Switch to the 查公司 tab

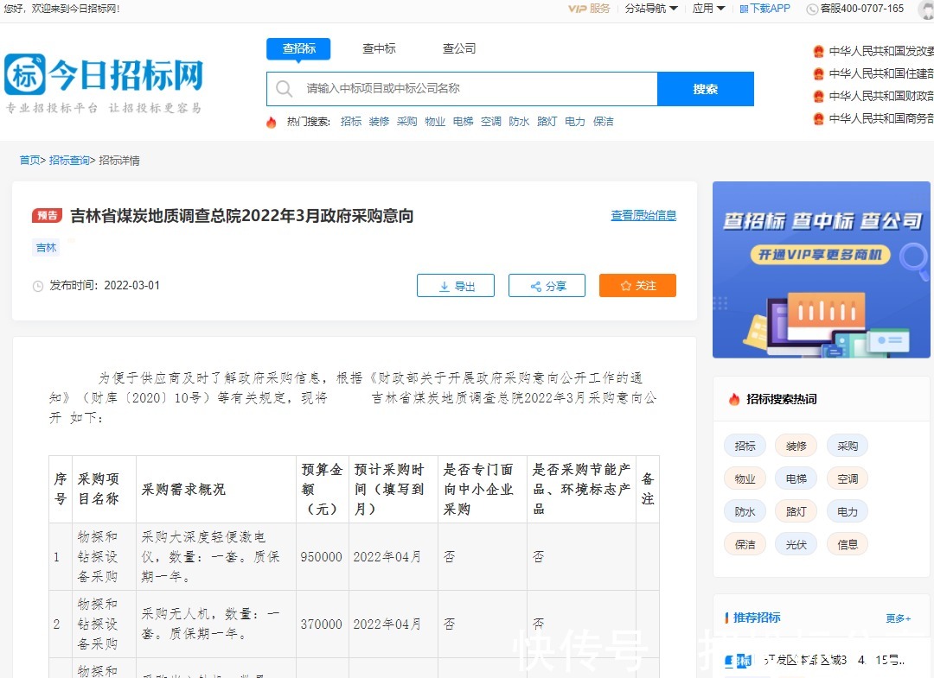tap(459, 48)
